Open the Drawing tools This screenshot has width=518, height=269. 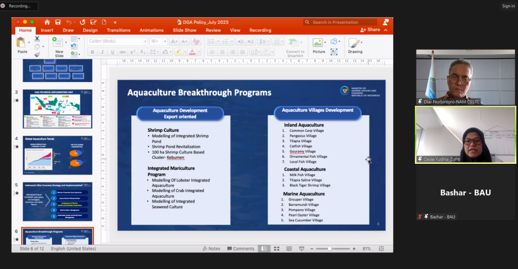click(355, 44)
